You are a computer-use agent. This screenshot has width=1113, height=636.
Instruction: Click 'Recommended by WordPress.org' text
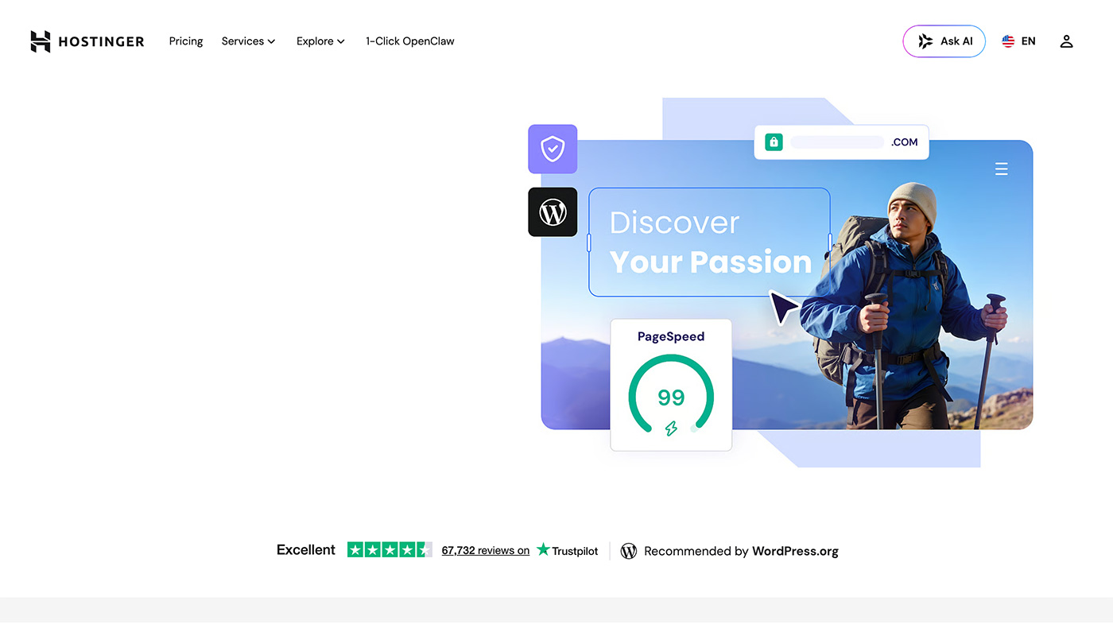pos(741,551)
